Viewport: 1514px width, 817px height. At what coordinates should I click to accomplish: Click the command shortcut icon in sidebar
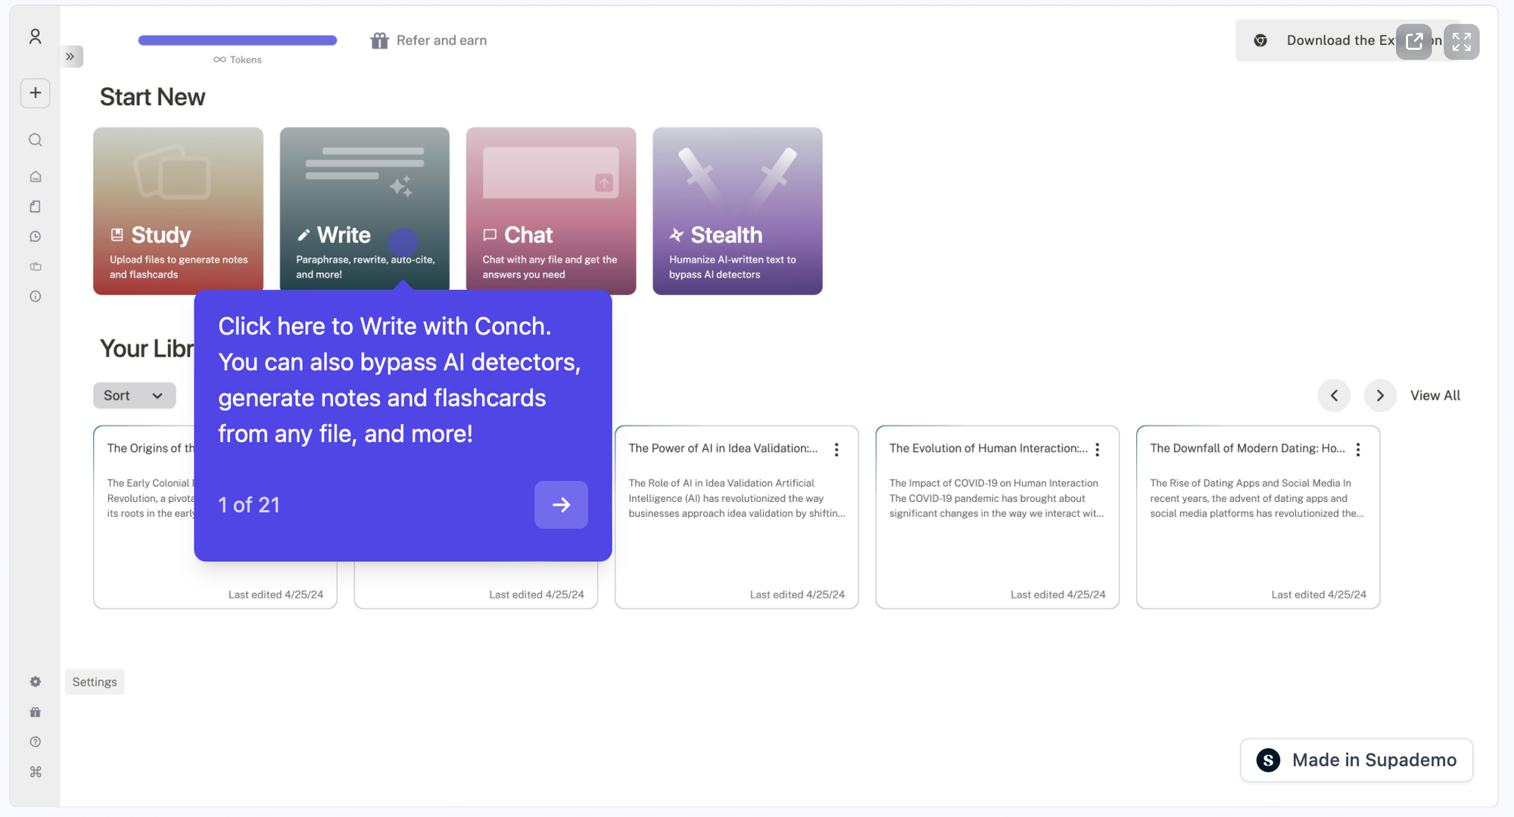point(36,772)
